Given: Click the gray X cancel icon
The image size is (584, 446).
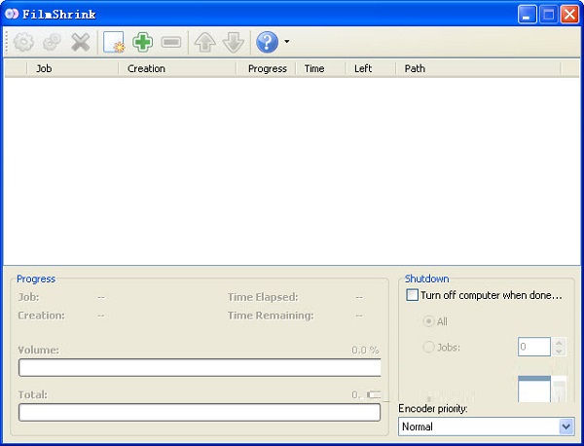Looking at the screenshot, I should click(80, 43).
